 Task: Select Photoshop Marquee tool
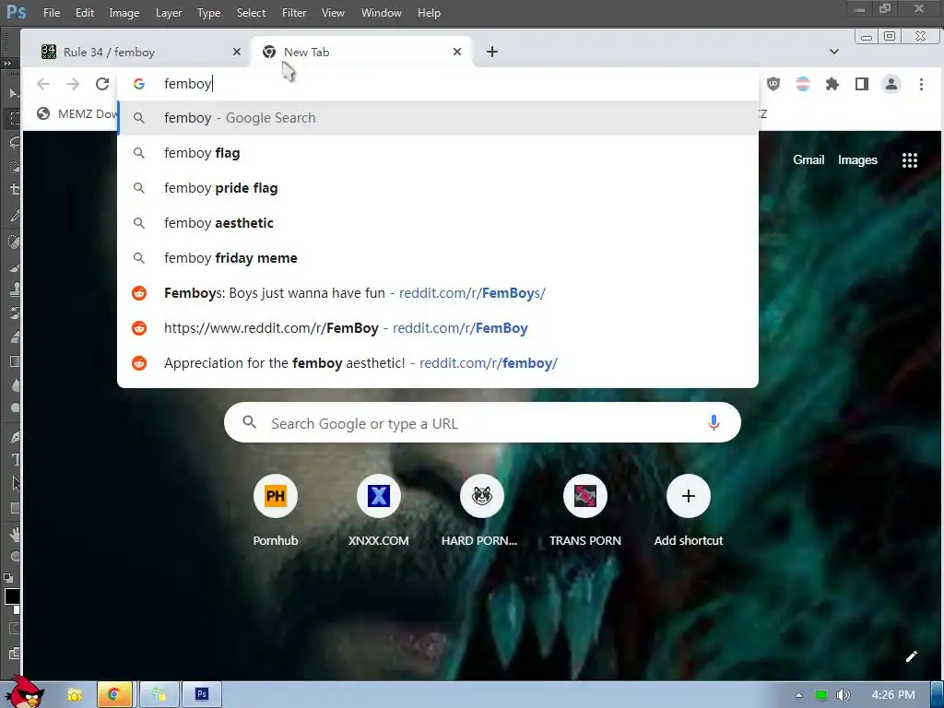[14, 118]
